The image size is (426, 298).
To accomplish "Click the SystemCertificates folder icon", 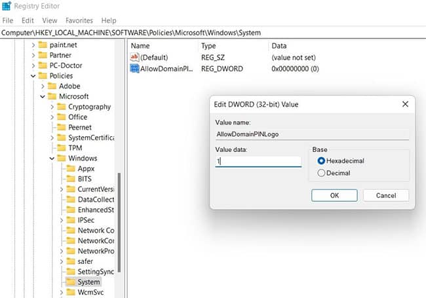I will click(x=62, y=138).
